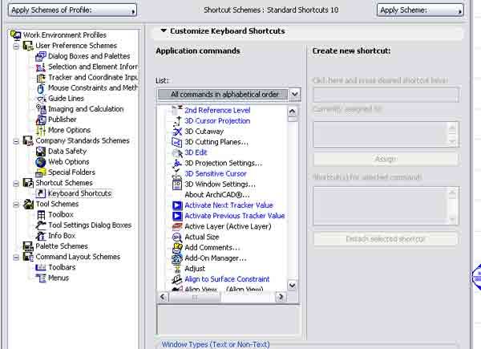Click the shortcut key input field
The width and height of the screenshot is (481, 349).
pyautogui.click(x=386, y=95)
